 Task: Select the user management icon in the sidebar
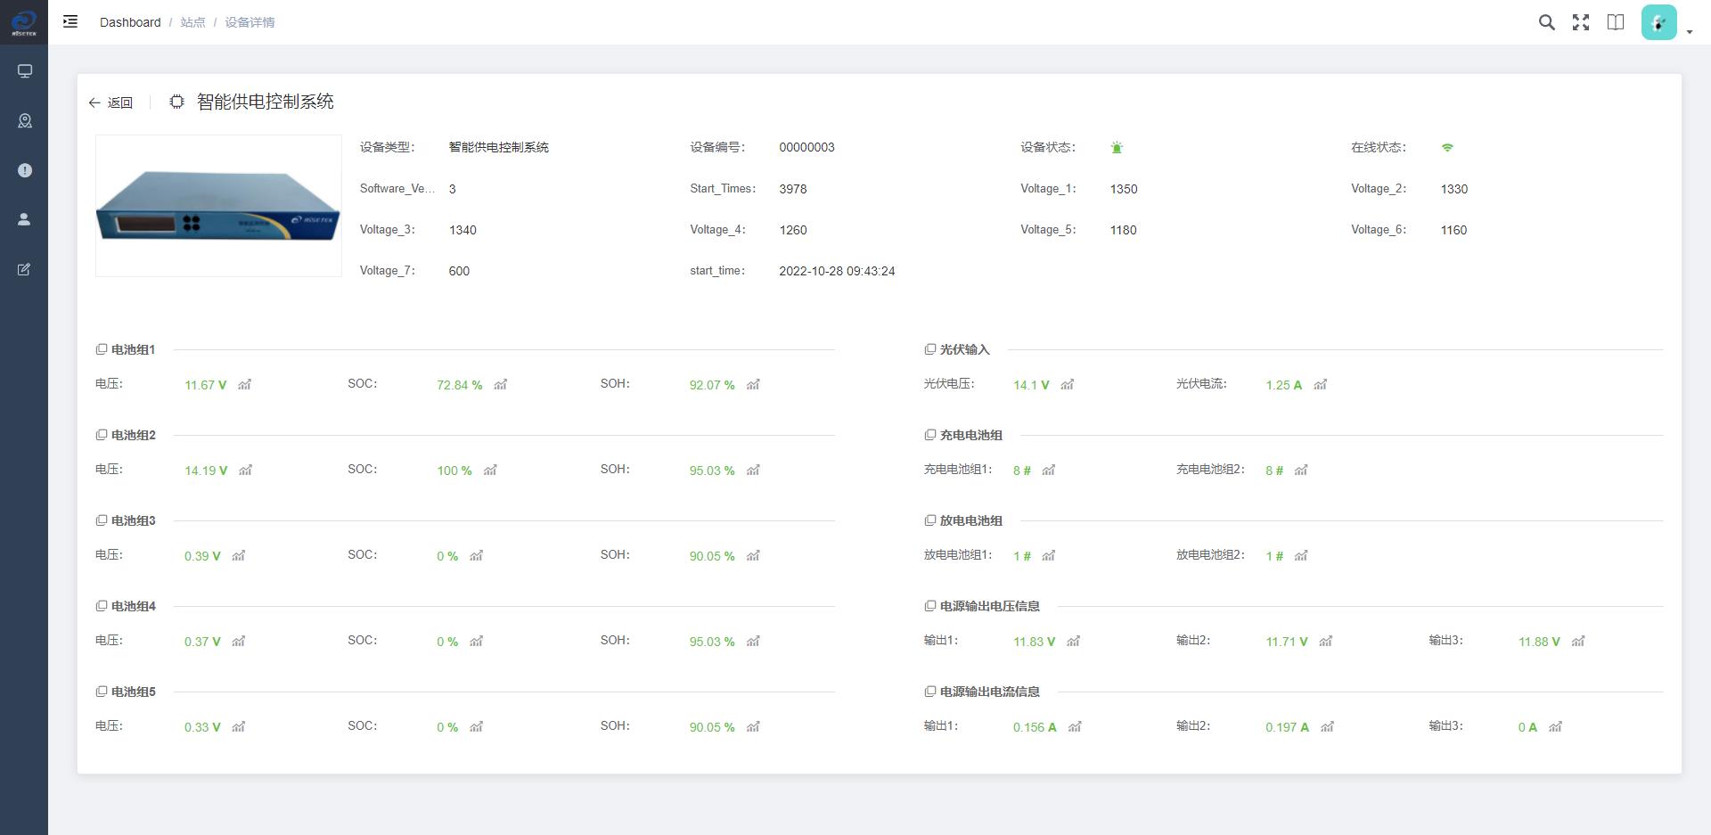click(25, 218)
